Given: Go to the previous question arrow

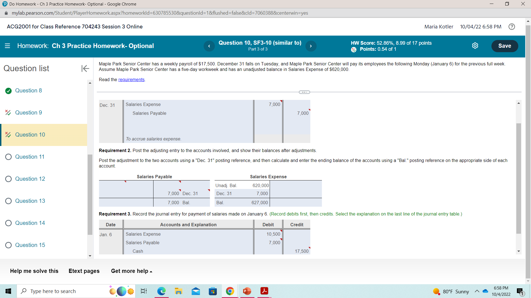Looking at the screenshot, I should [209, 46].
